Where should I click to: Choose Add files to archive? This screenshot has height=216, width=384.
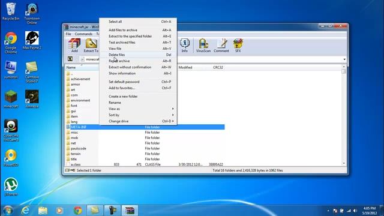tap(139, 30)
